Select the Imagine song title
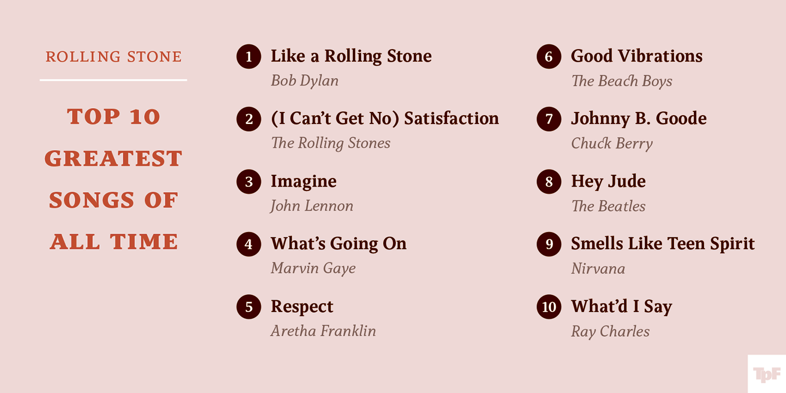The image size is (786, 393). 303,182
